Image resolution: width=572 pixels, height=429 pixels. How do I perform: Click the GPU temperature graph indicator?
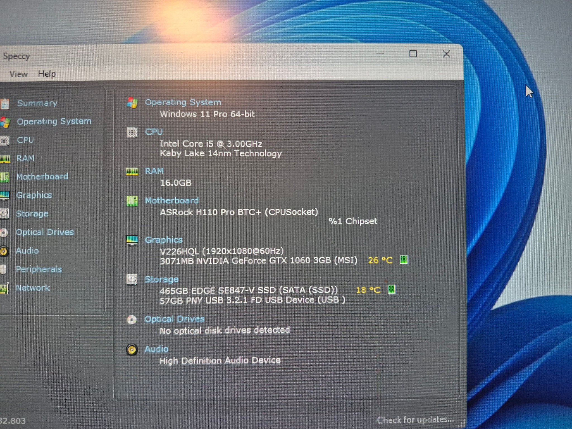404,260
